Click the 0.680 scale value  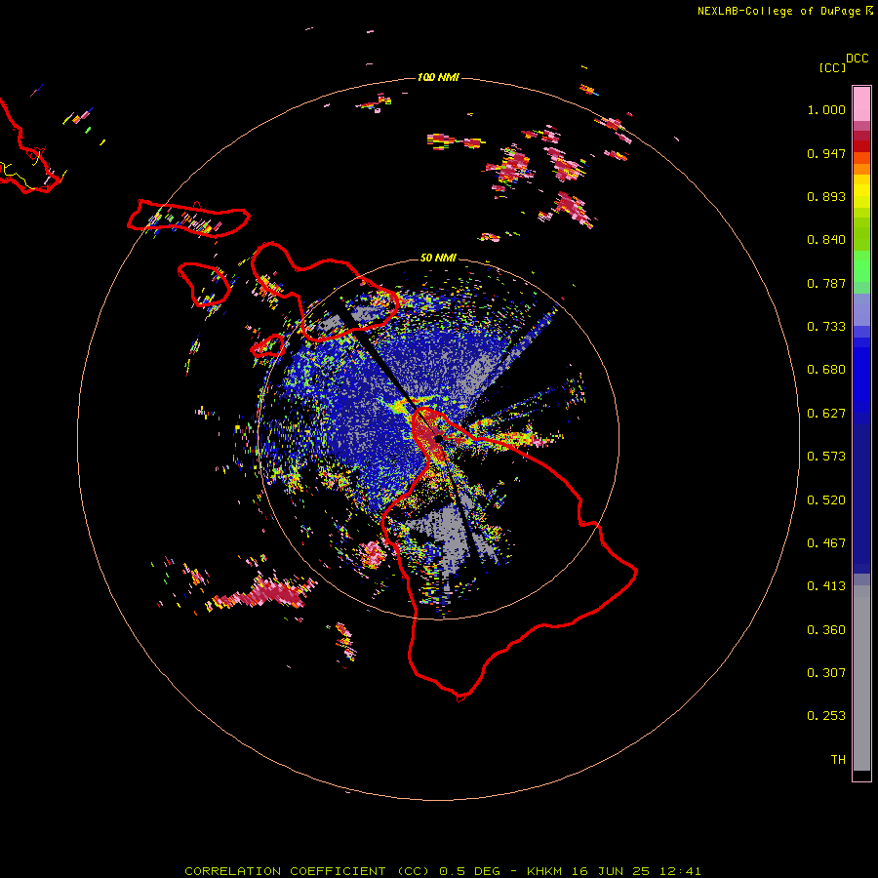(x=826, y=370)
